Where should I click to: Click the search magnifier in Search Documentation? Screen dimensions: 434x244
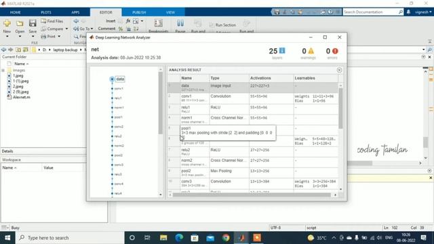pos(401,12)
